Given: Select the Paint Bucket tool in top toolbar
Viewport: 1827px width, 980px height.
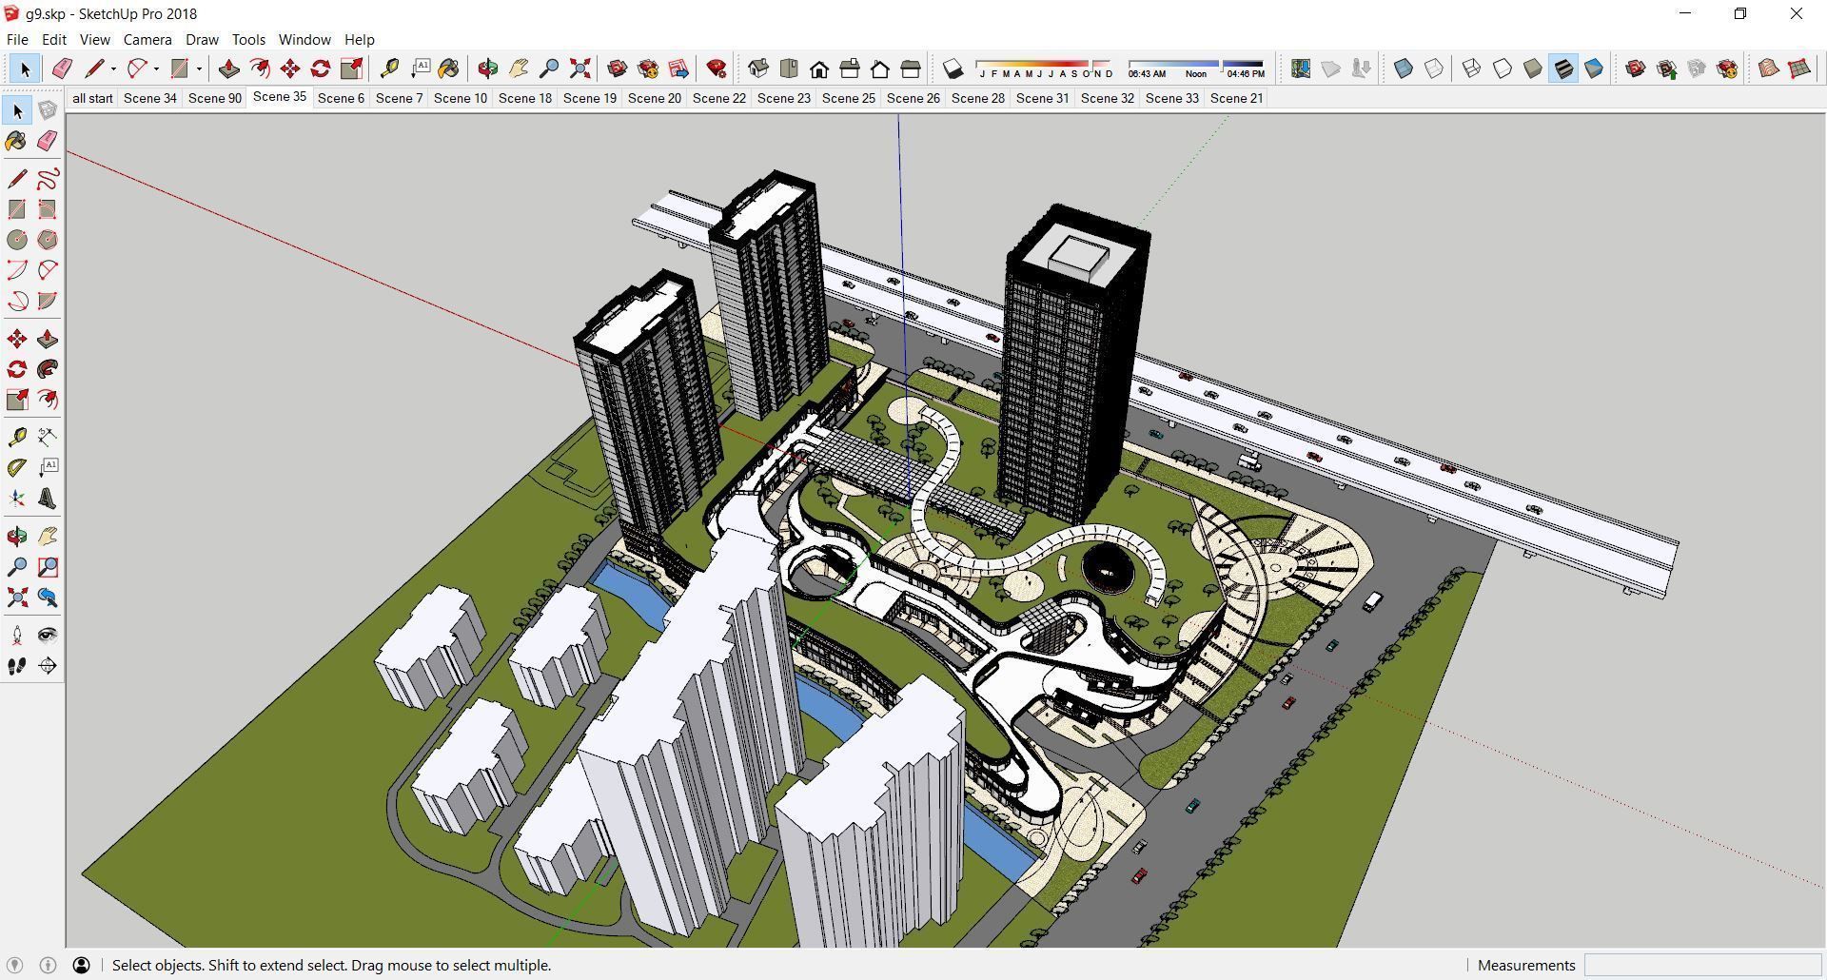Looking at the screenshot, I should coord(449,69).
